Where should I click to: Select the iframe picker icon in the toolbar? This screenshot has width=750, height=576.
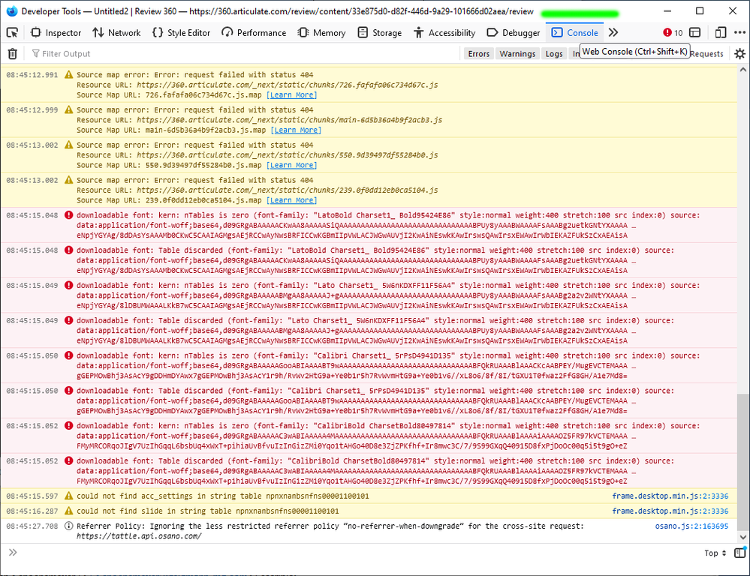coord(695,33)
